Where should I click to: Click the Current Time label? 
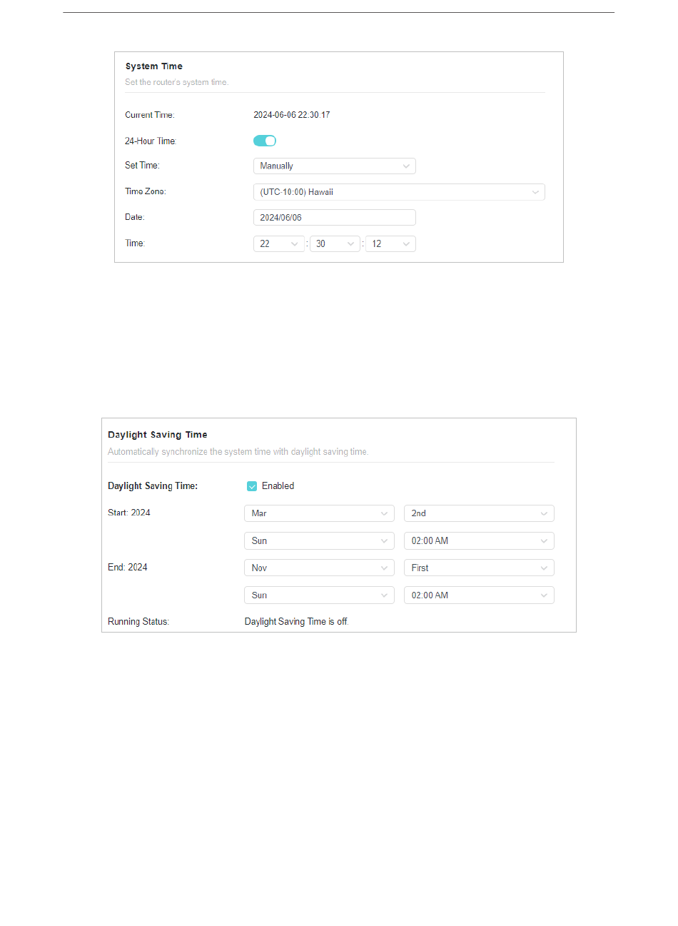(x=150, y=115)
